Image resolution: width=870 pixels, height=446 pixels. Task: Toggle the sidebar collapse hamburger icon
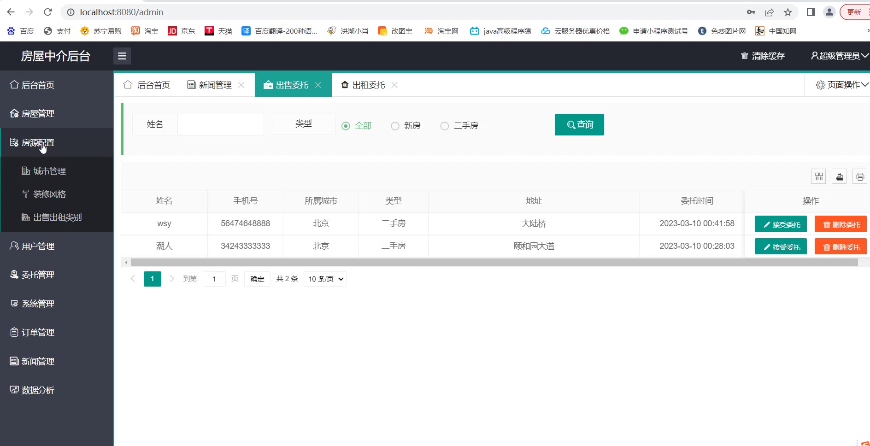click(122, 56)
